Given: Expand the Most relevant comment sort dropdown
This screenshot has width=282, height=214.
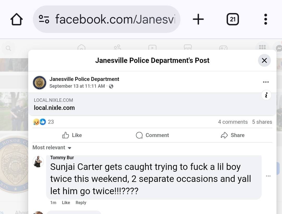Looking at the screenshot, I should click(x=52, y=147).
